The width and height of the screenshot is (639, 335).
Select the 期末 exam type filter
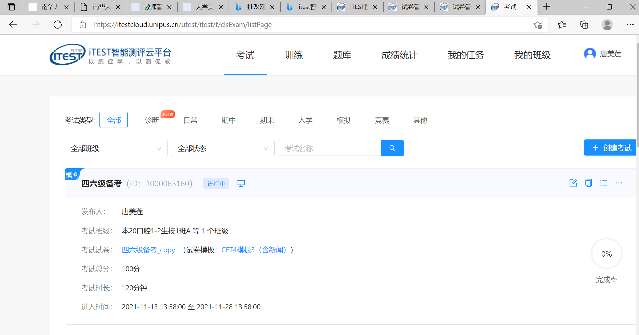pos(267,120)
